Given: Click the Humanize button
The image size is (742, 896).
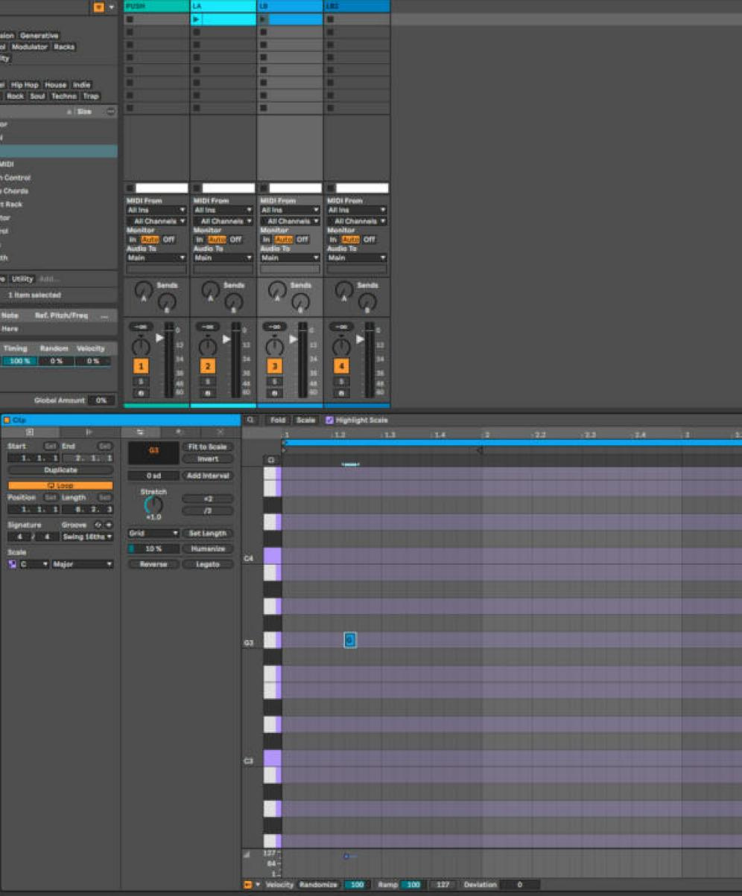Looking at the screenshot, I should pyautogui.click(x=208, y=548).
